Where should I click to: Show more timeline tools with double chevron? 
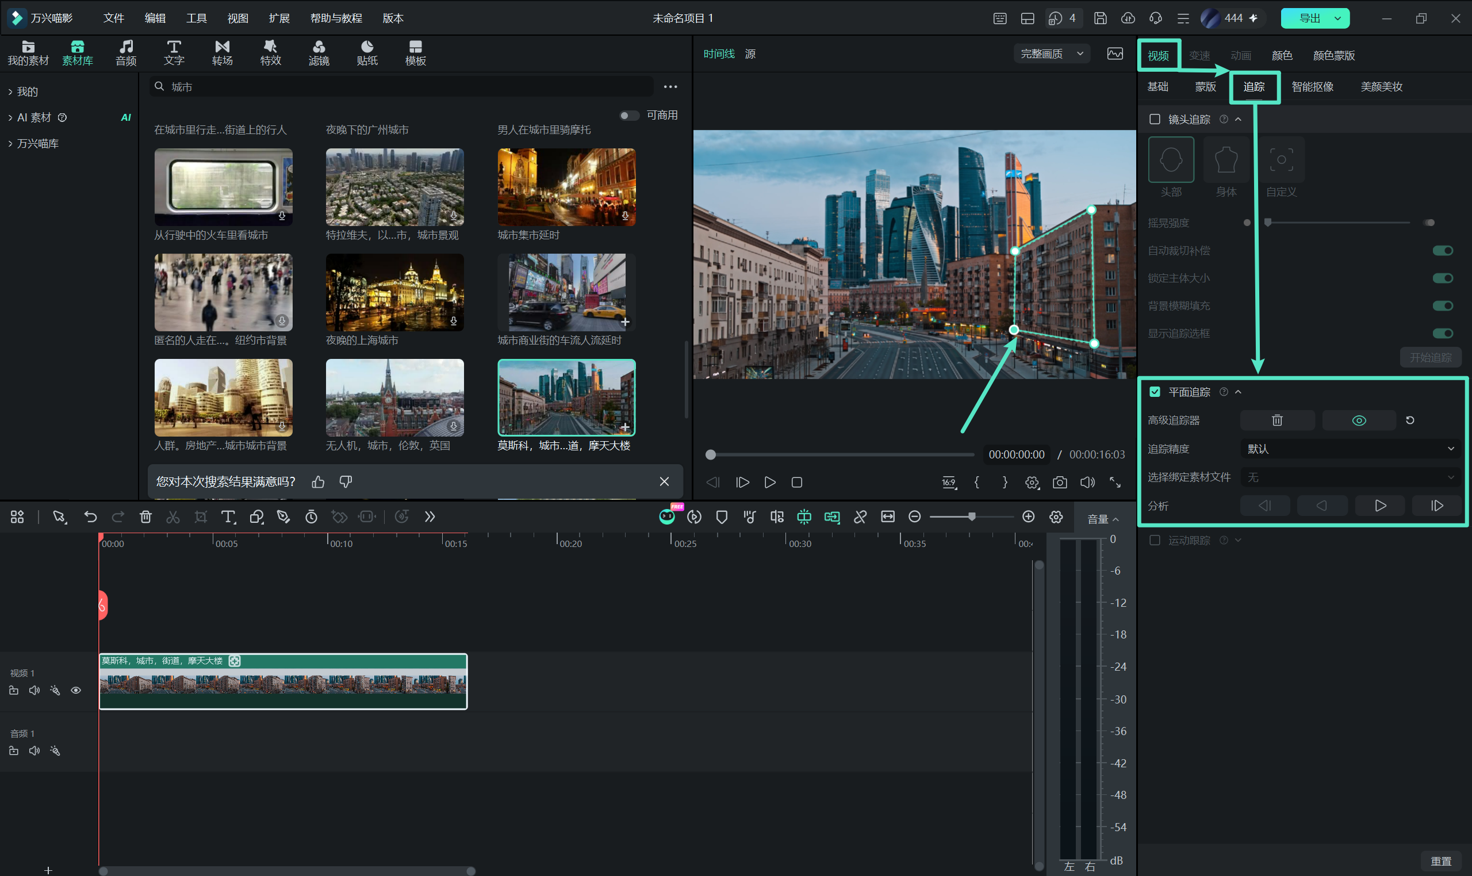pyautogui.click(x=430, y=517)
